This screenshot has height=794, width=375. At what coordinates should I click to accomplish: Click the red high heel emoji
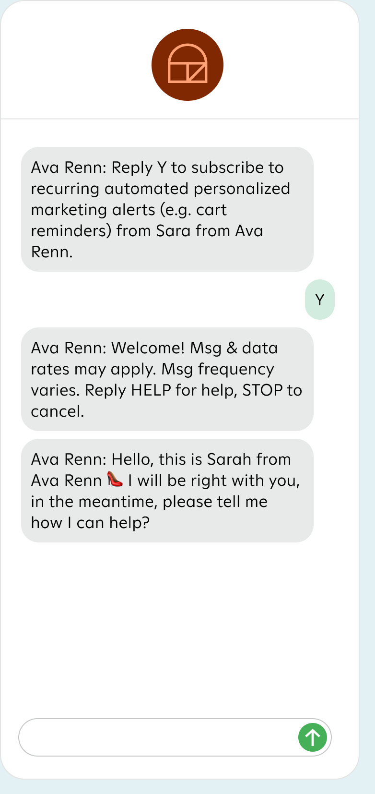pos(115,479)
